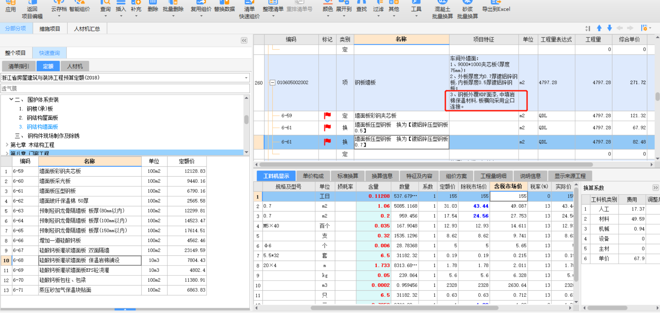The image size is (660, 313).
Task: Click 混凝土批量换算 in the toolbar
Action: [442, 10]
